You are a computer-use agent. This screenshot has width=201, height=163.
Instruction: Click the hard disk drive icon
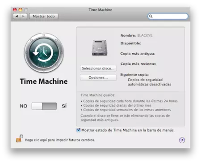coord(100,48)
